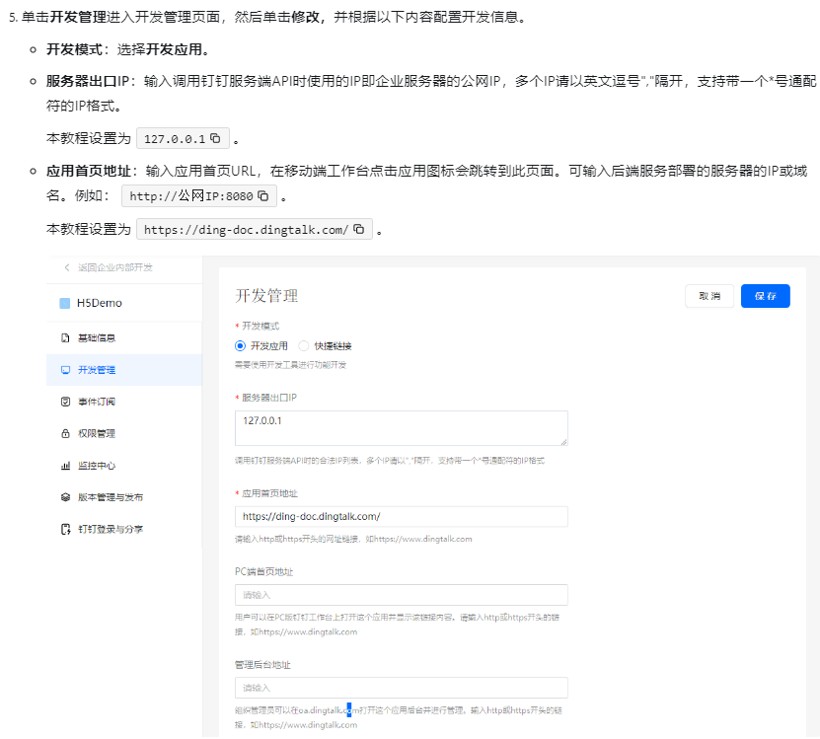
Task: Click the 127.0.0.1 inline code text
Action: tap(175, 139)
